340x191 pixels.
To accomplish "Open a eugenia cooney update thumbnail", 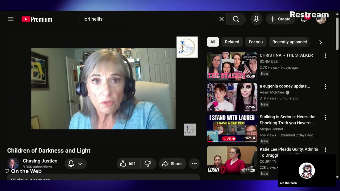I will [x=232, y=97].
